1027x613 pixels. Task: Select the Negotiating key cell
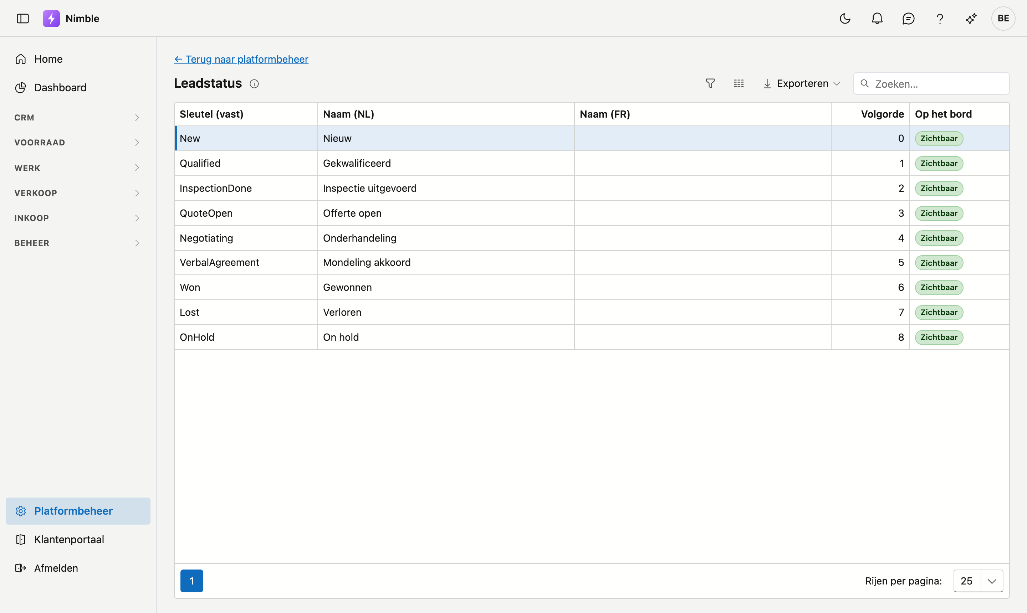(246, 238)
